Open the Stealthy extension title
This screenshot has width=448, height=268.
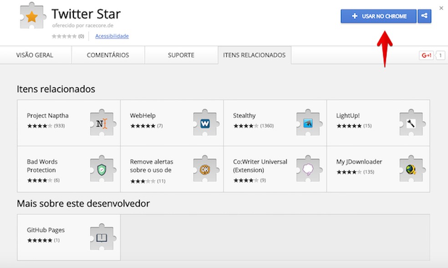pos(244,116)
